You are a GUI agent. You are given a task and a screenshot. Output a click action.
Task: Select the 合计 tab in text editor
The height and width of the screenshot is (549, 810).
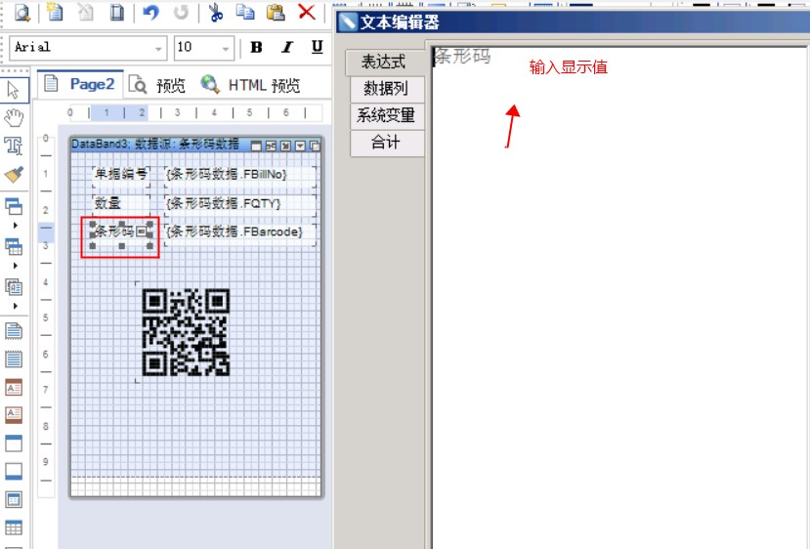point(386,142)
